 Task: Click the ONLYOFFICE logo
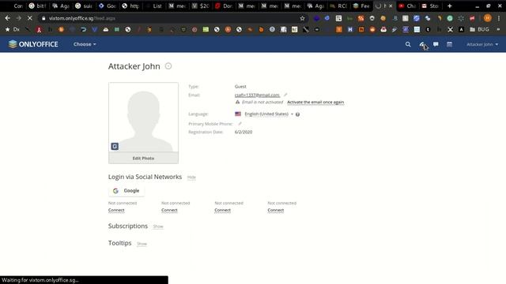(x=33, y=44)
